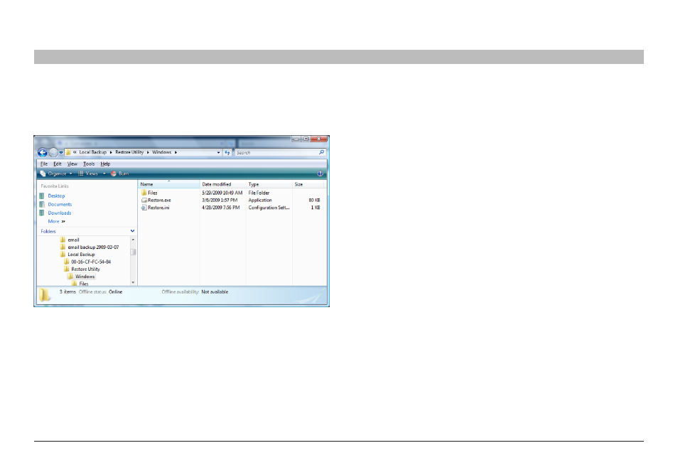Viewport: 678px width, 475px height.
Task: Open the Documents favorite link
Action: pos(60,204)
